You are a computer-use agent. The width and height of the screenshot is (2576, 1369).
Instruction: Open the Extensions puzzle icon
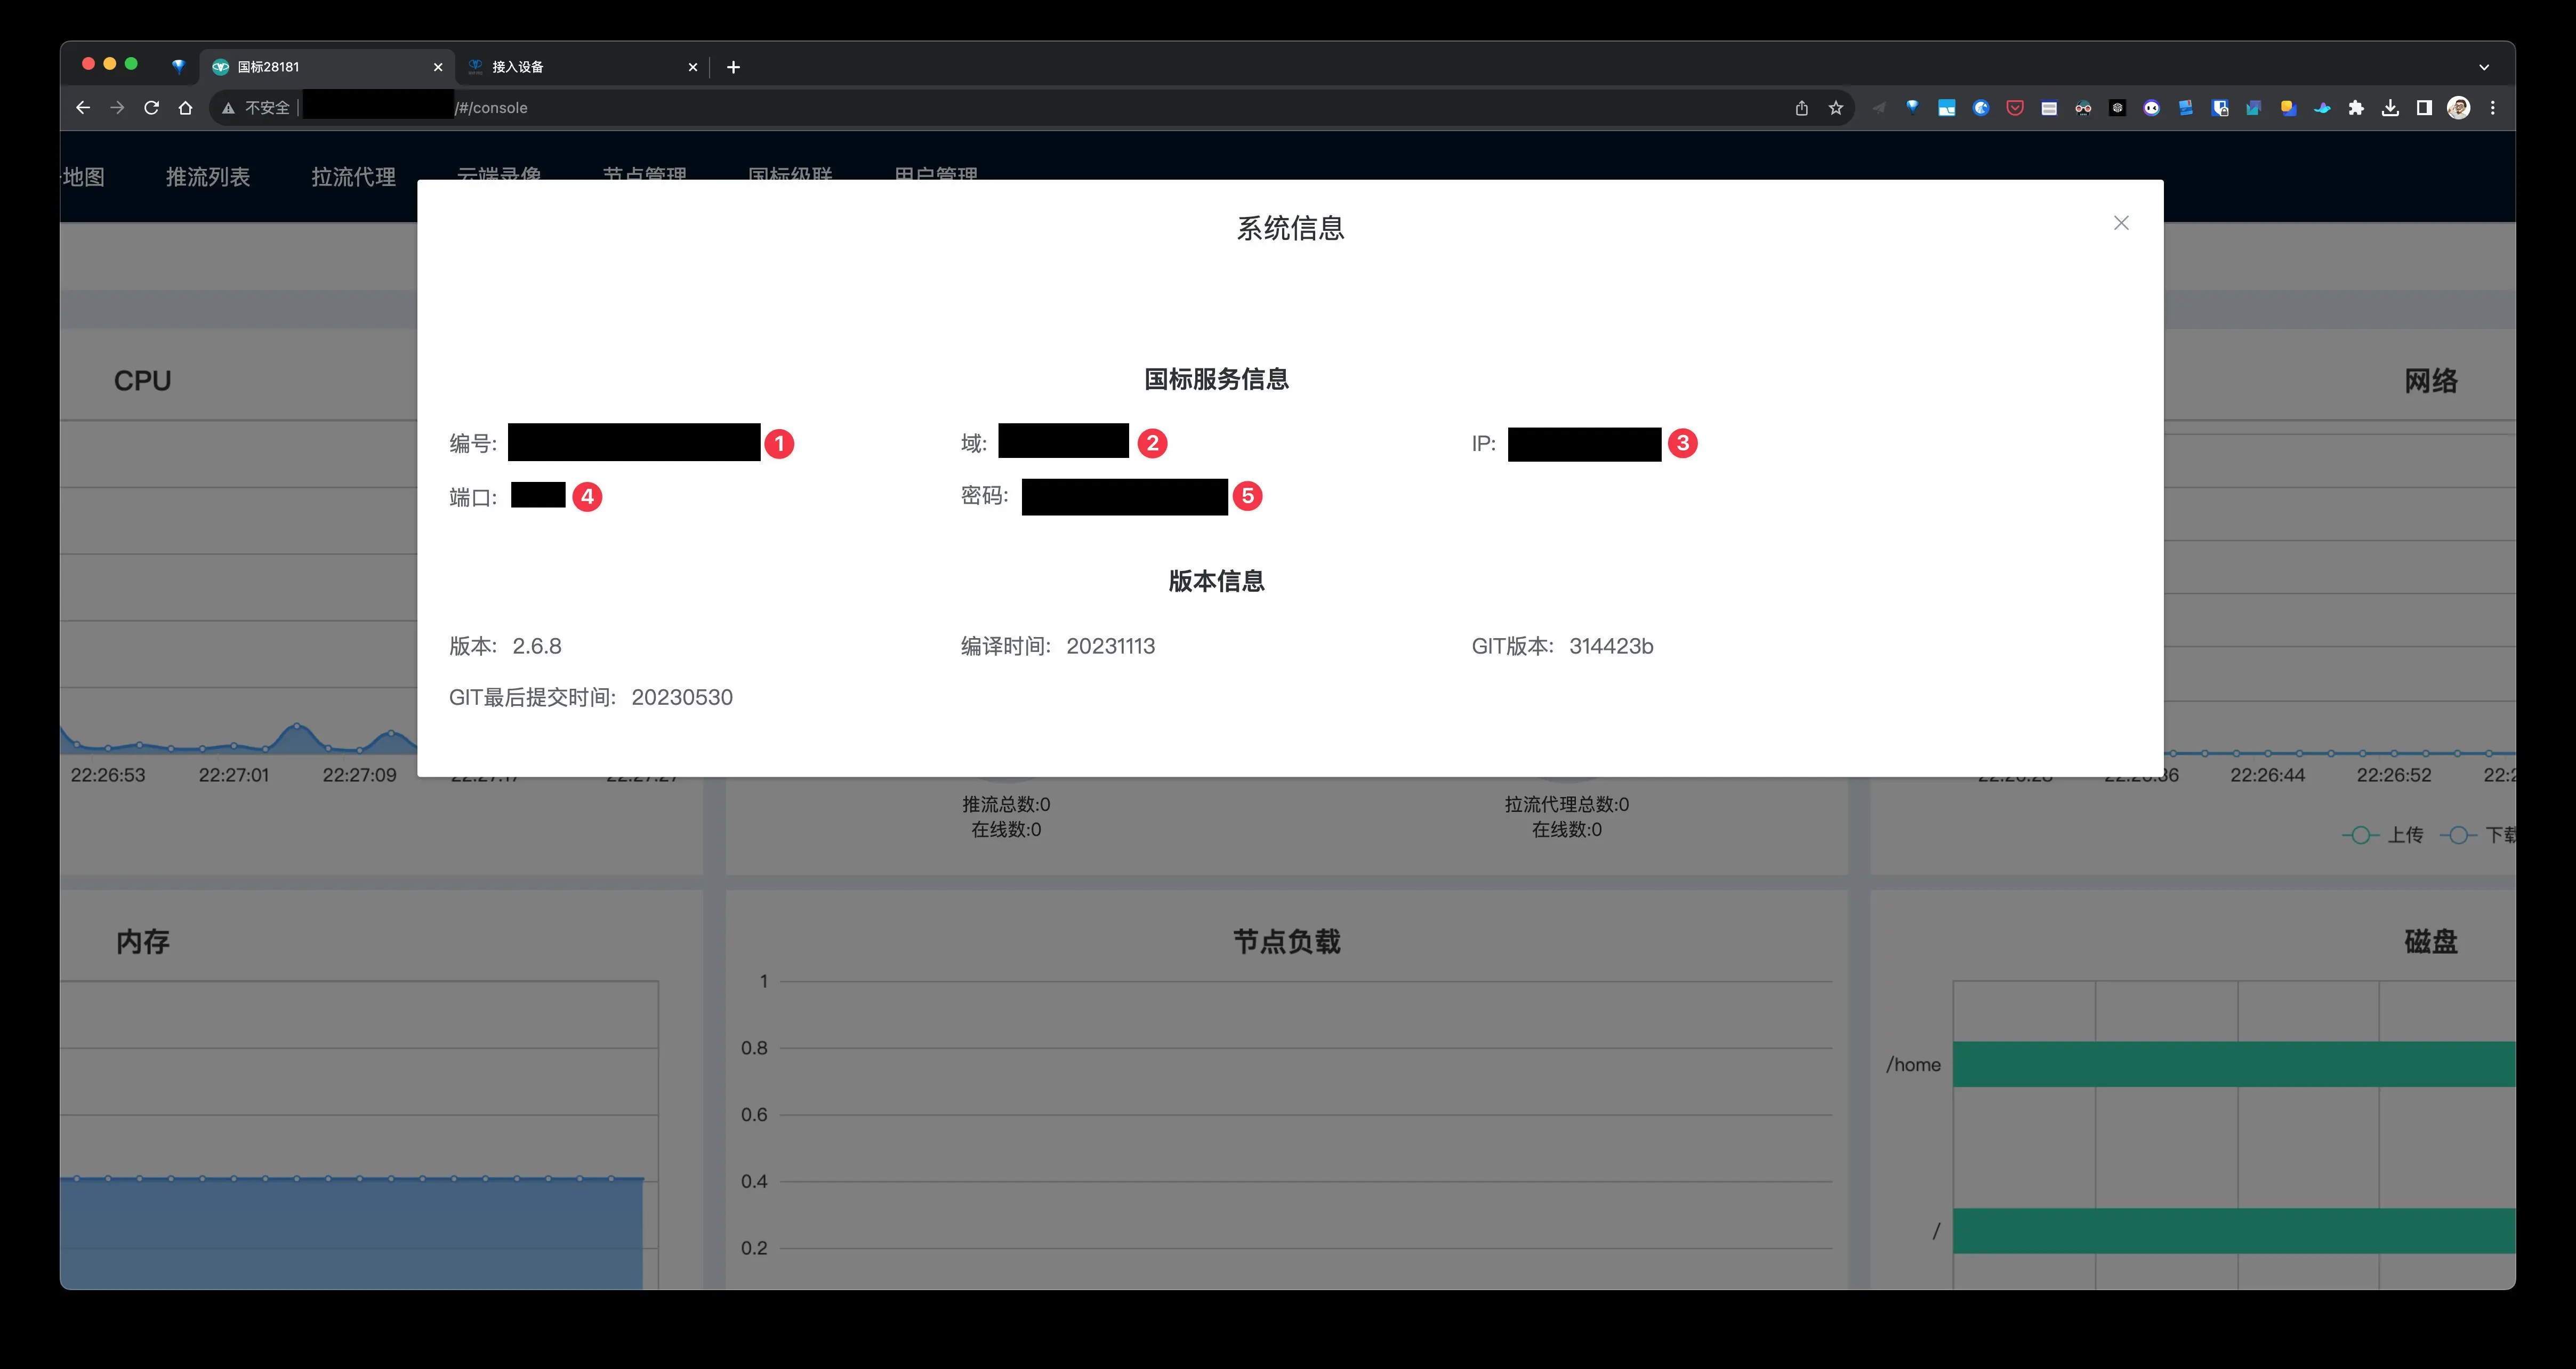point(2356,108)
